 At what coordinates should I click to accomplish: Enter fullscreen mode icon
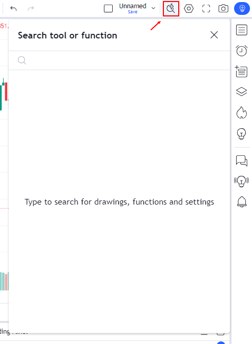pos(206,9)
